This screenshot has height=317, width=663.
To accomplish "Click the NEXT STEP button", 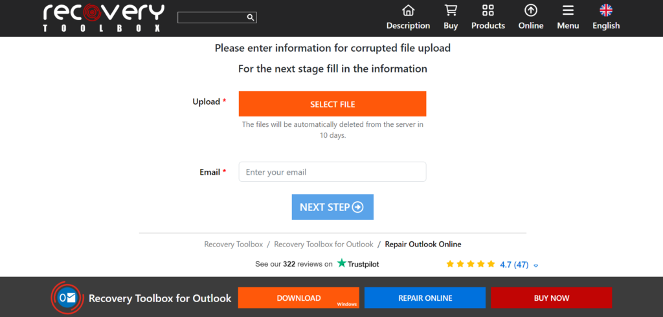I will tap(332, 207).
